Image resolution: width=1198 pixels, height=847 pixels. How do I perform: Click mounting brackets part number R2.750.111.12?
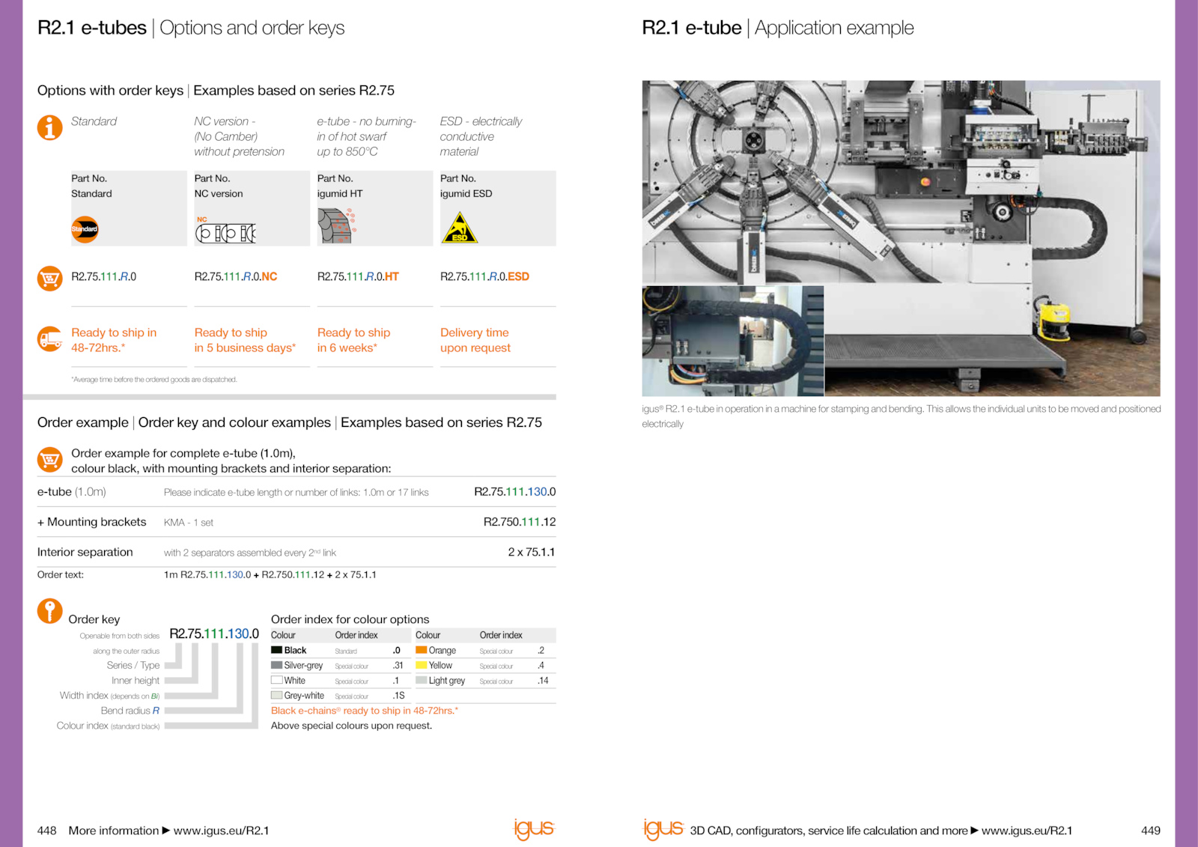pyautogui.click(x=520, y=522)
